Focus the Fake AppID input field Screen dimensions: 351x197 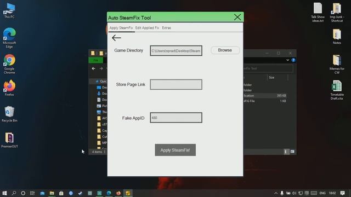(x=176, y=118)
